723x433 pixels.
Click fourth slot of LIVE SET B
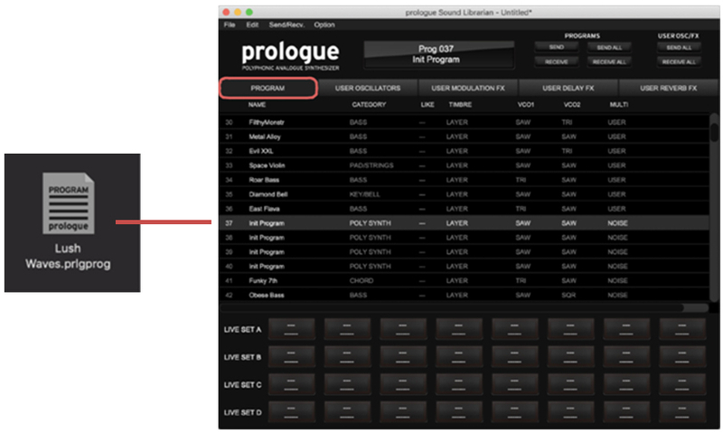[x=458, y=357]
